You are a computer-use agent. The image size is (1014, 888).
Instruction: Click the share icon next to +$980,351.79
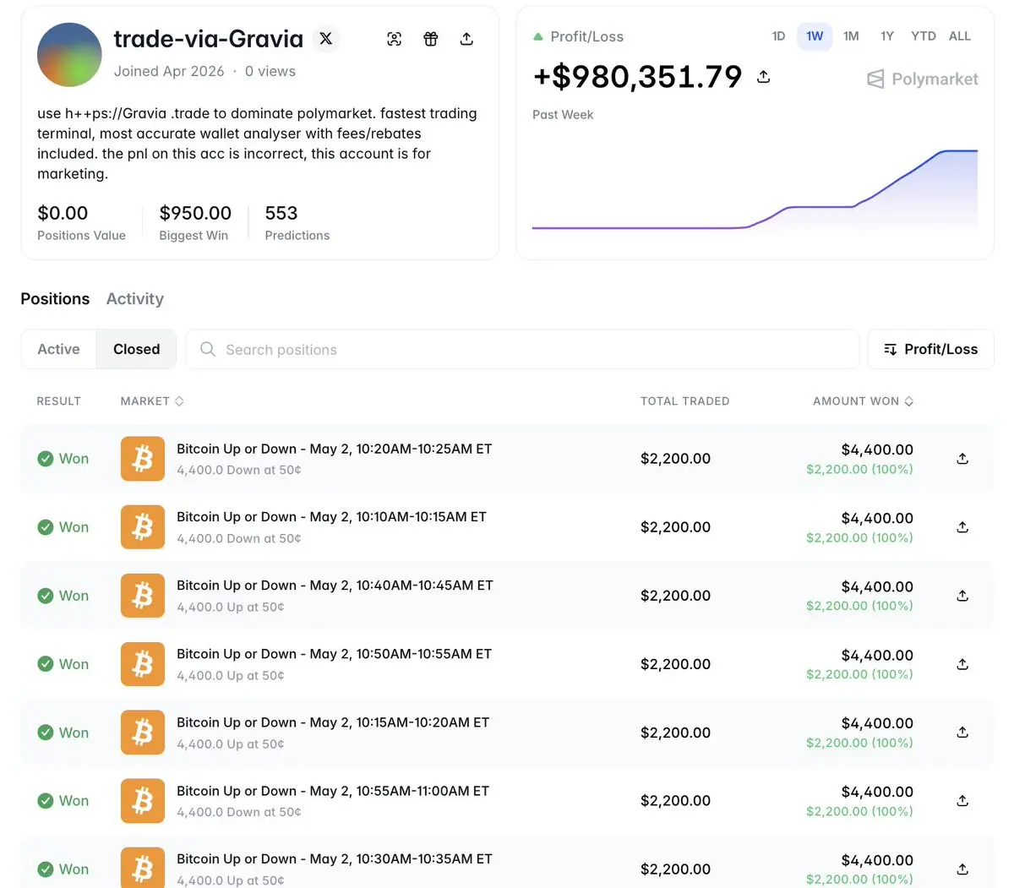coord(764,77)
